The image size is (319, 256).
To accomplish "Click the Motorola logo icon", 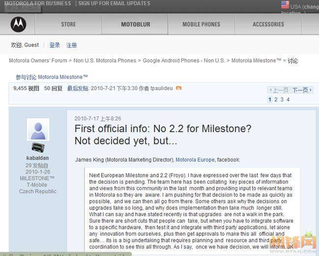I will coord(18,25).
